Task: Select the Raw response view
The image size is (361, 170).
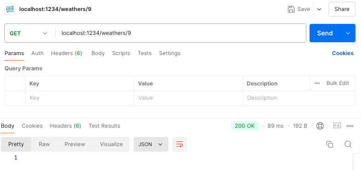Action: click(44, 144)
